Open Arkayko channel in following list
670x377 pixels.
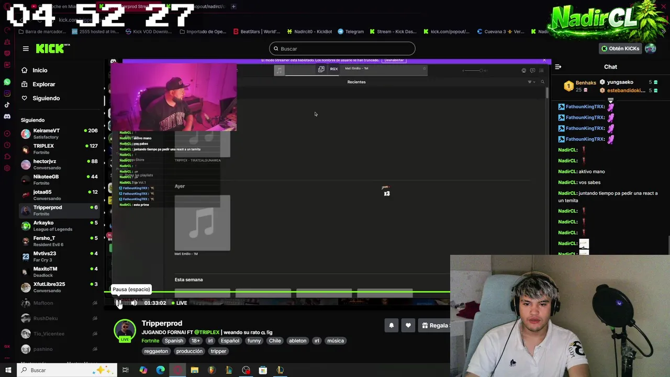pyautogui.click(x=59, y=226)
